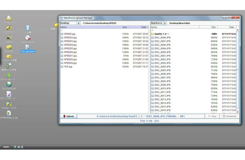Select SPEED3.jpg in the left pane
The width and height of the screenshot is (245, 160).
point(104,41)
